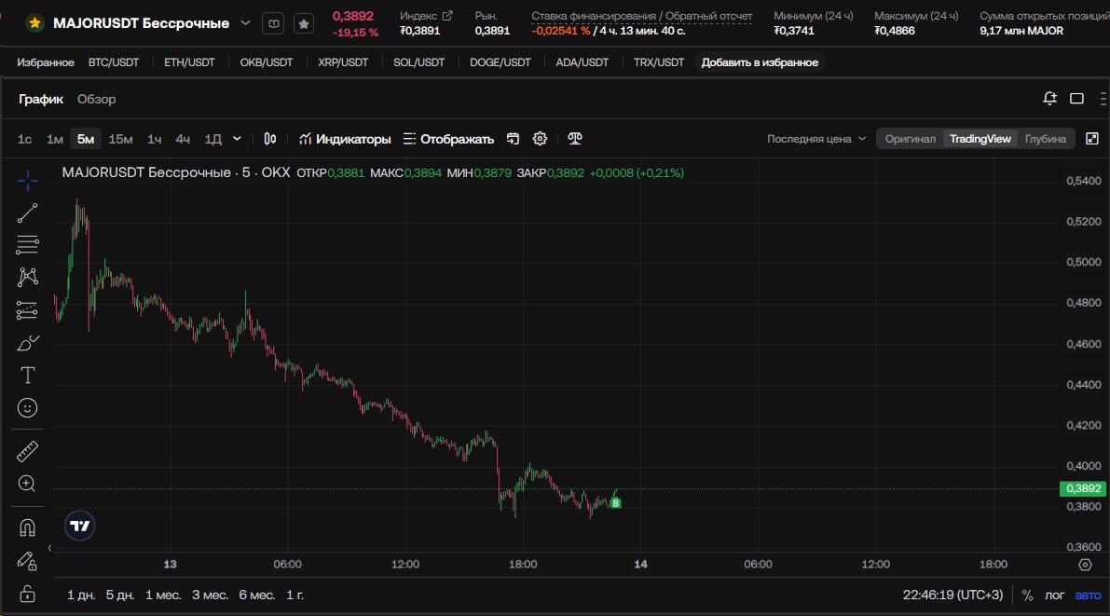This screenshot has width=1110, height=616.
Task: Open chart settings gear icon
Action: click(541, 139)
